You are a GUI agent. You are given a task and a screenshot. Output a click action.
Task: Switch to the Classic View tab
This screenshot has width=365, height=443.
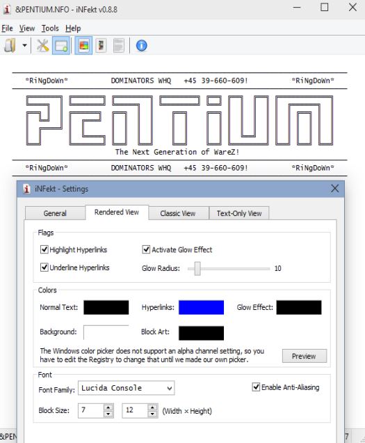(178, 213)
